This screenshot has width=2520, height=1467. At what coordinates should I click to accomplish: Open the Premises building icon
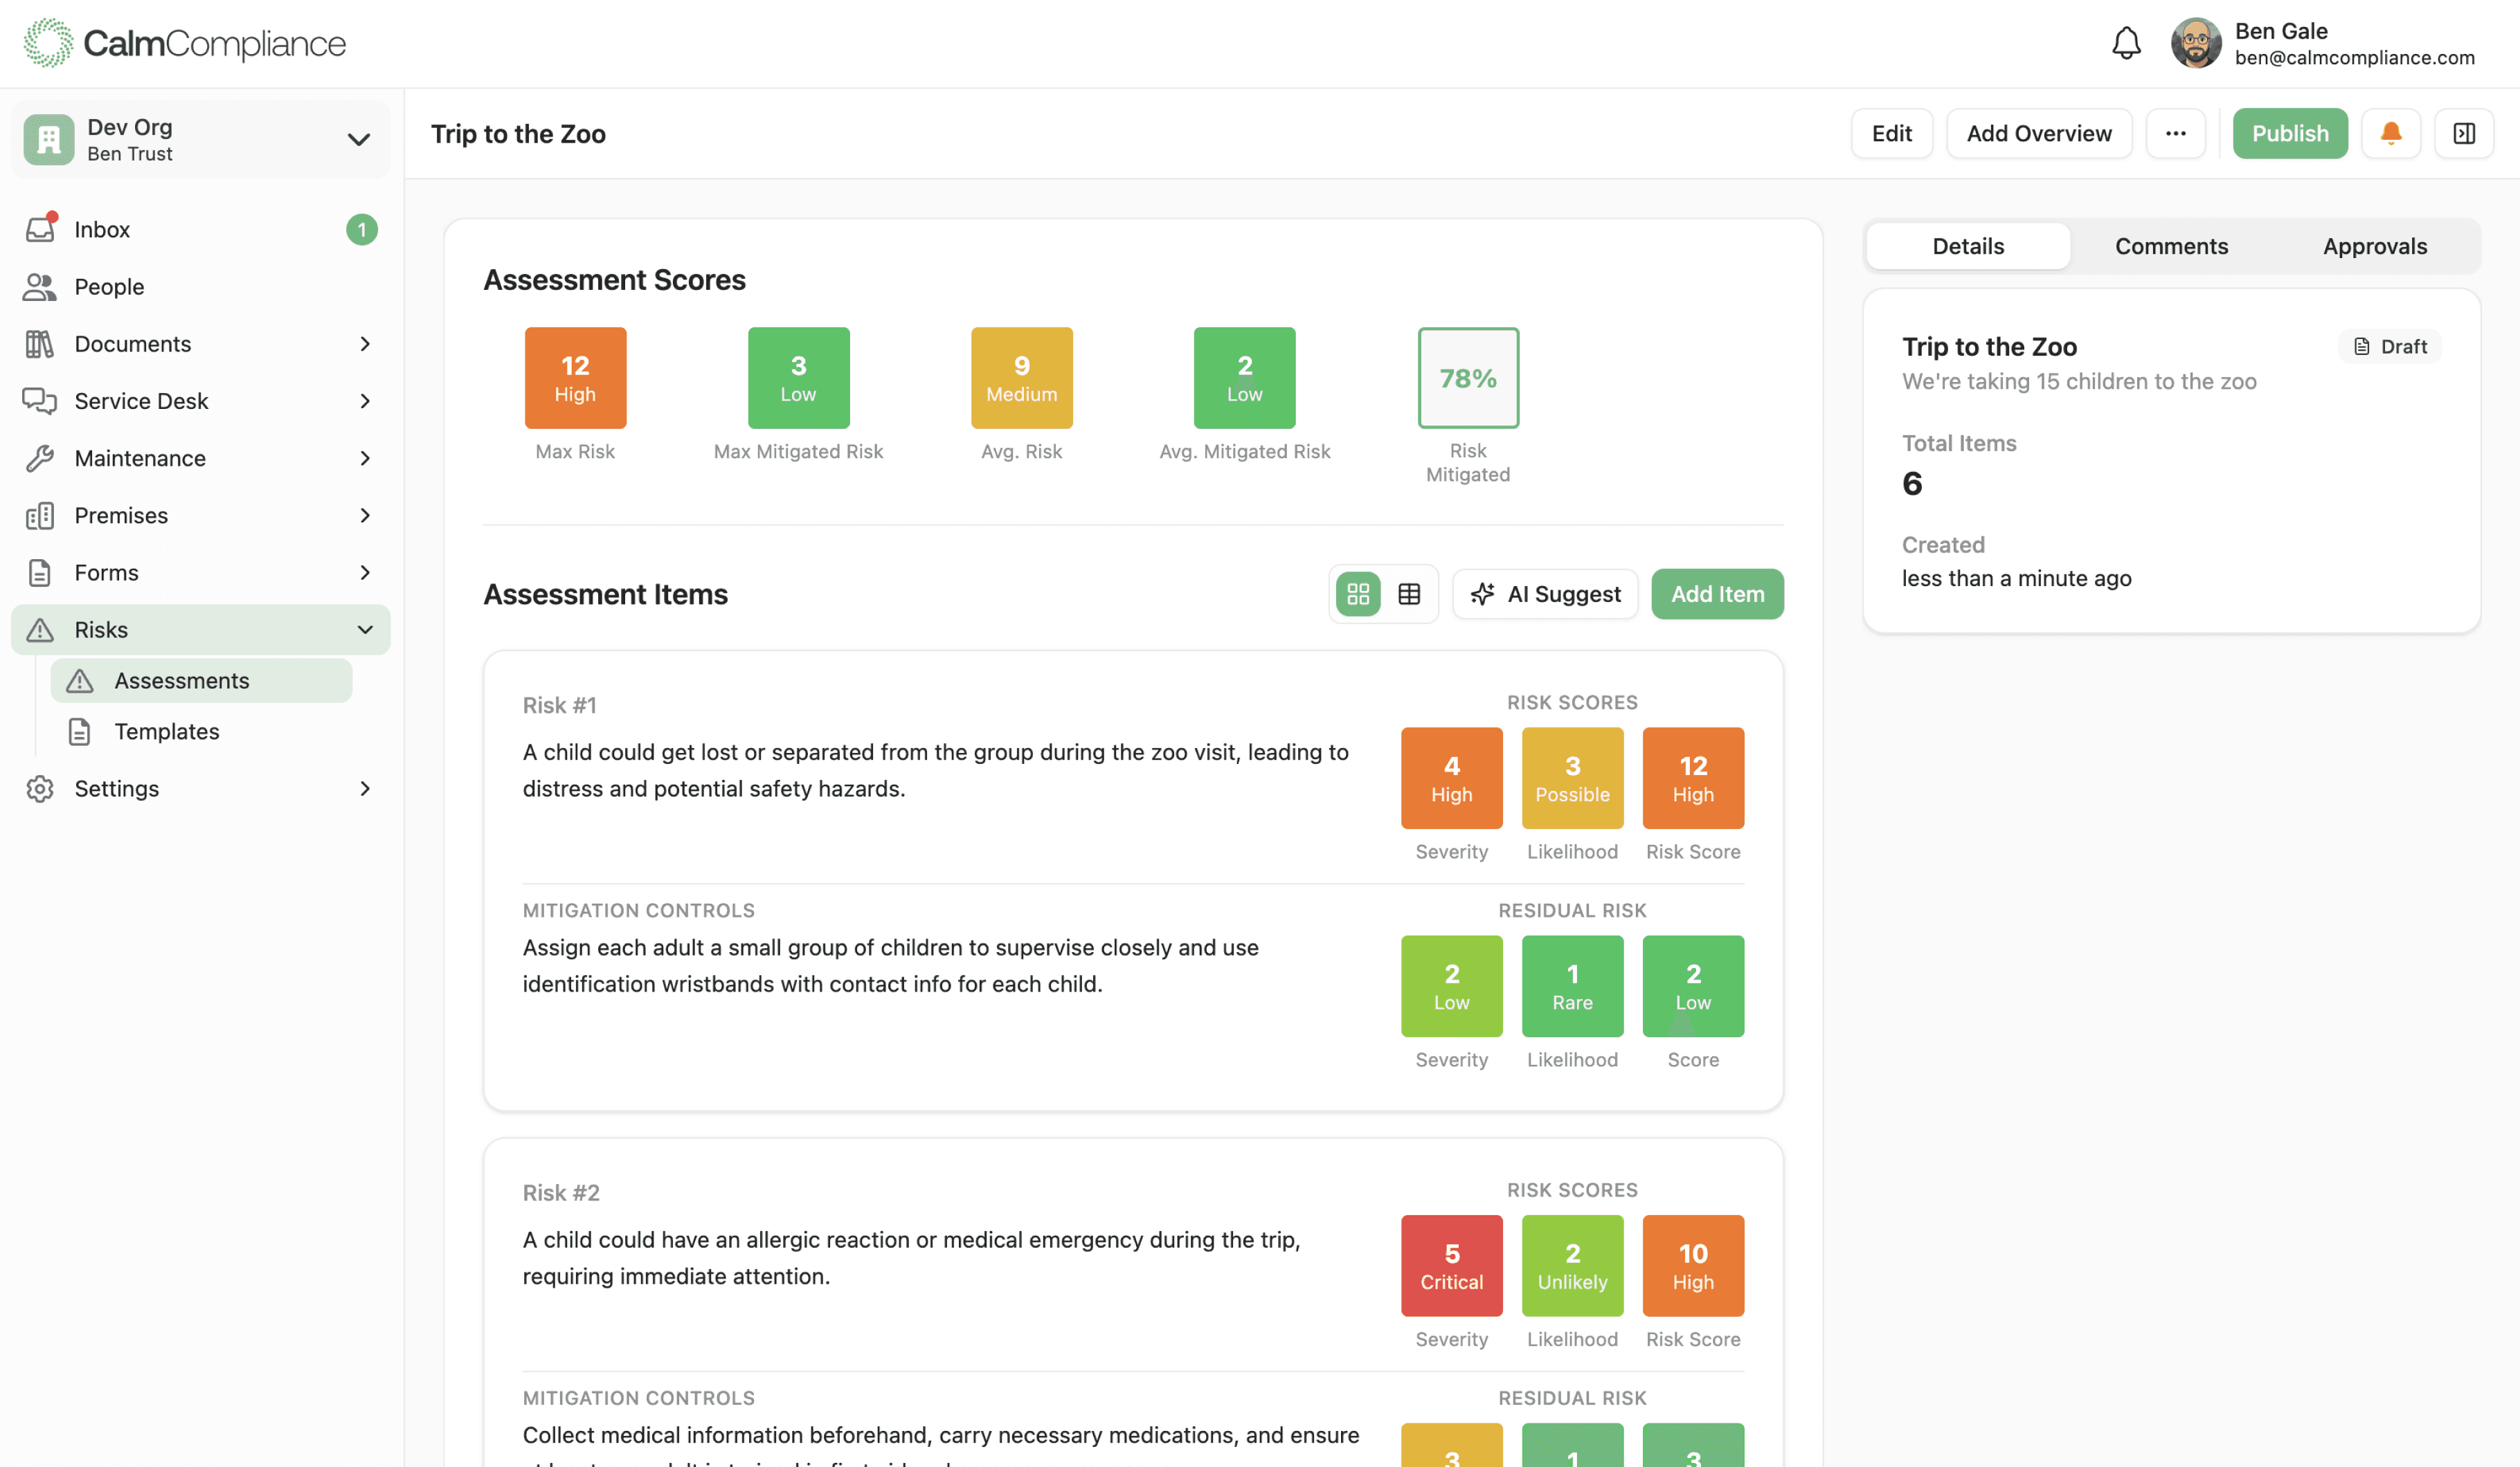40,515
